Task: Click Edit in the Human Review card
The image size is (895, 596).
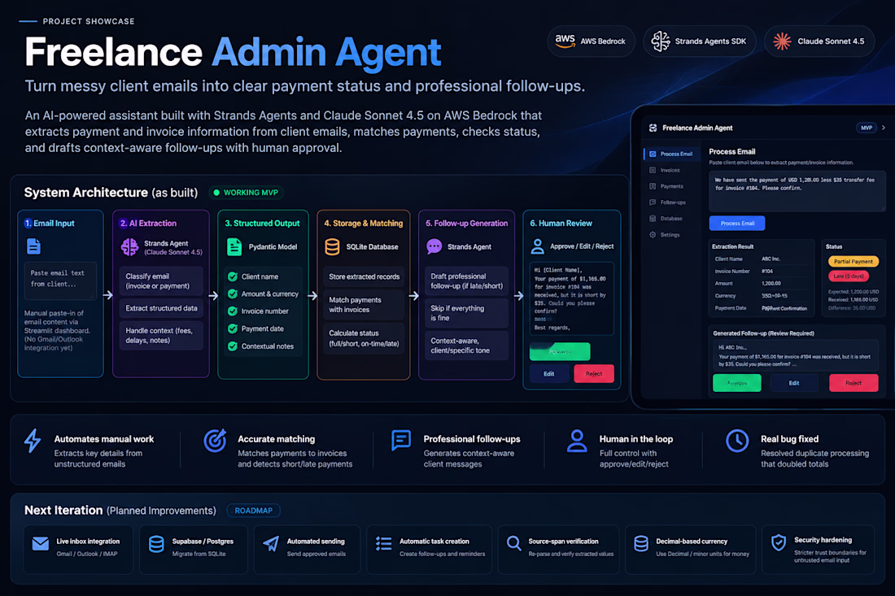Action: pos(548,373)
